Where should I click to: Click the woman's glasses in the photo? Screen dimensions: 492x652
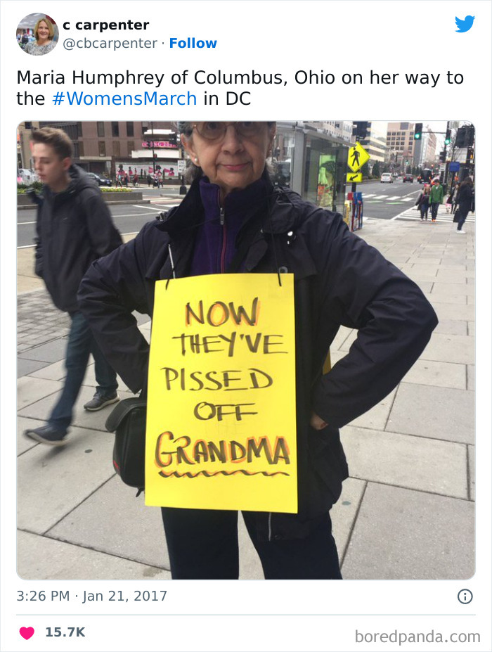(x=228, y=131)
